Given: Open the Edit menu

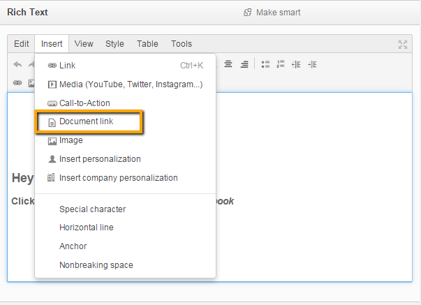Looking at the screenshot, I should point(22,44).
